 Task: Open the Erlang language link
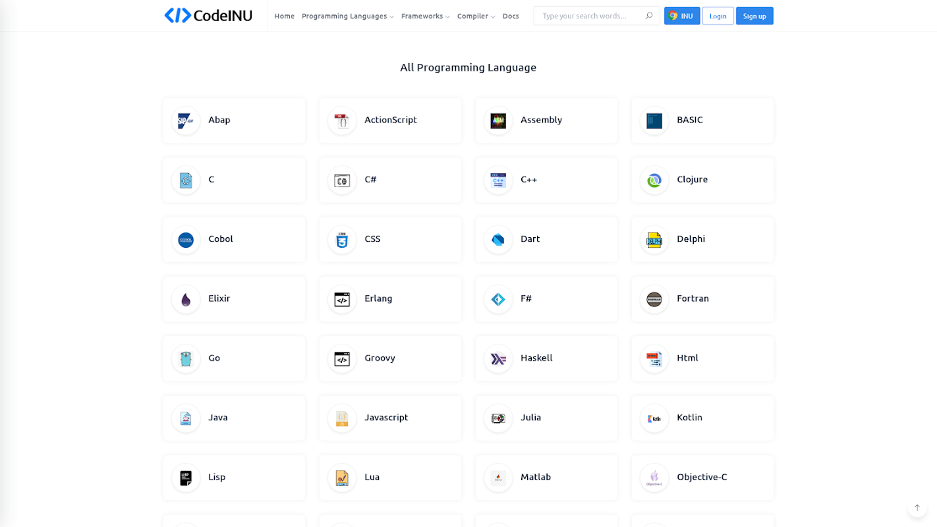pyautogui.click(x=378, y=298)
